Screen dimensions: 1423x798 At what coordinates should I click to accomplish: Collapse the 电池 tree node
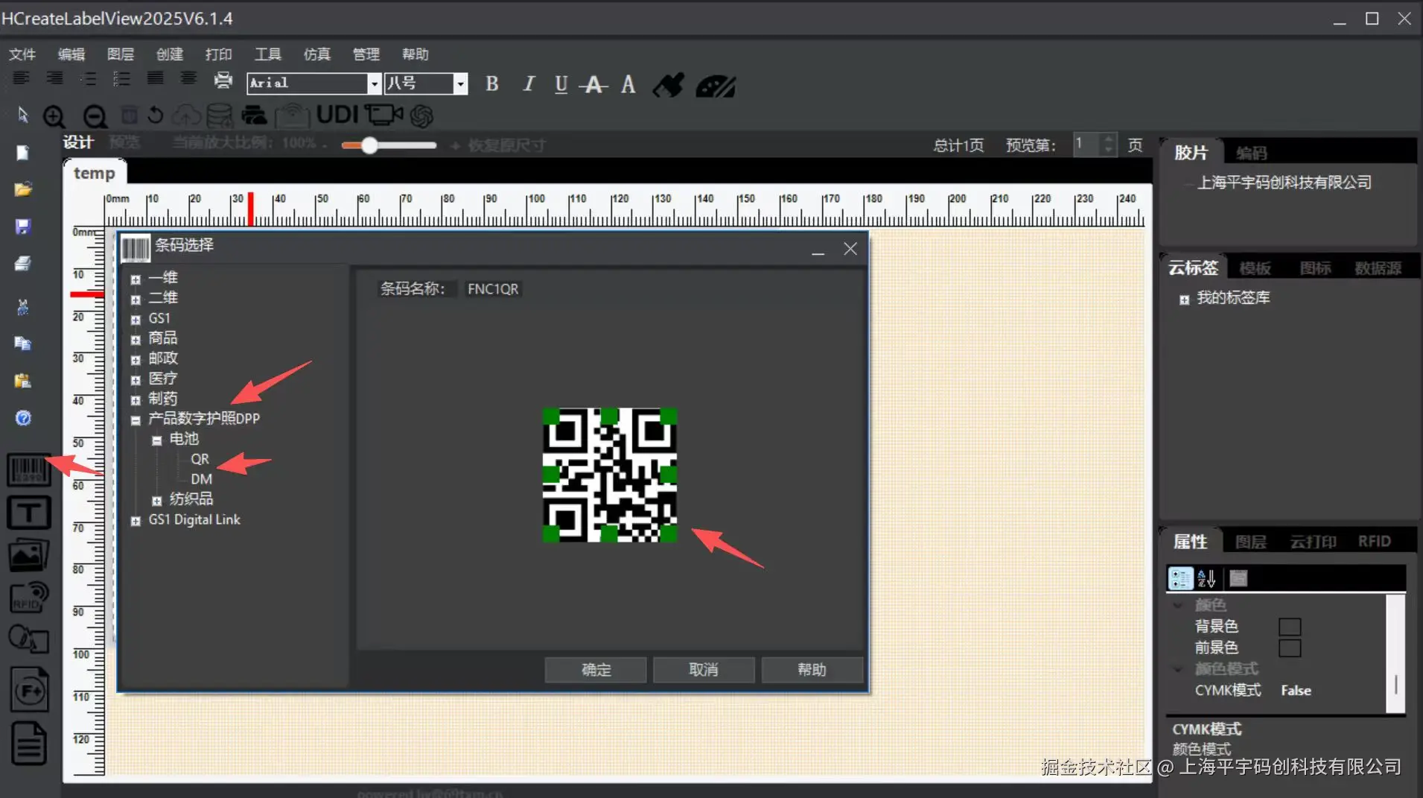156,440
